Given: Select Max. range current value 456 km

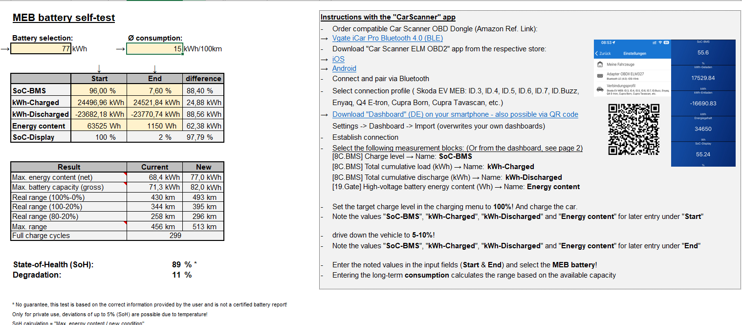Looking at the screenshot, I should pyautogui.click(x=154, y=226).
